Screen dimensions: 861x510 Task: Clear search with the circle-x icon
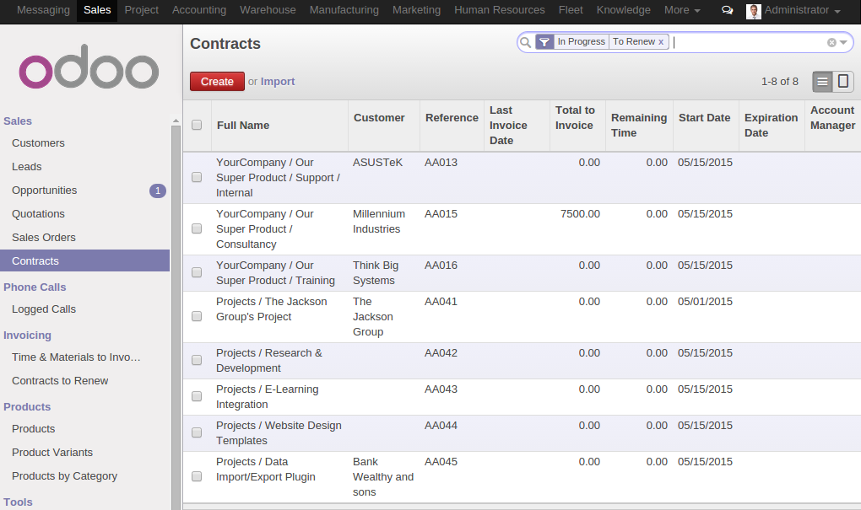[x=831, y=42]
